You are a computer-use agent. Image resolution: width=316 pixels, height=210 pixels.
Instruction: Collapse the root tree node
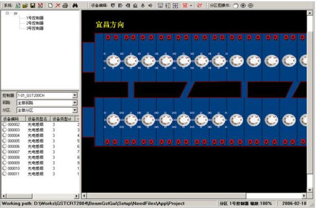[x=7, y=13]
